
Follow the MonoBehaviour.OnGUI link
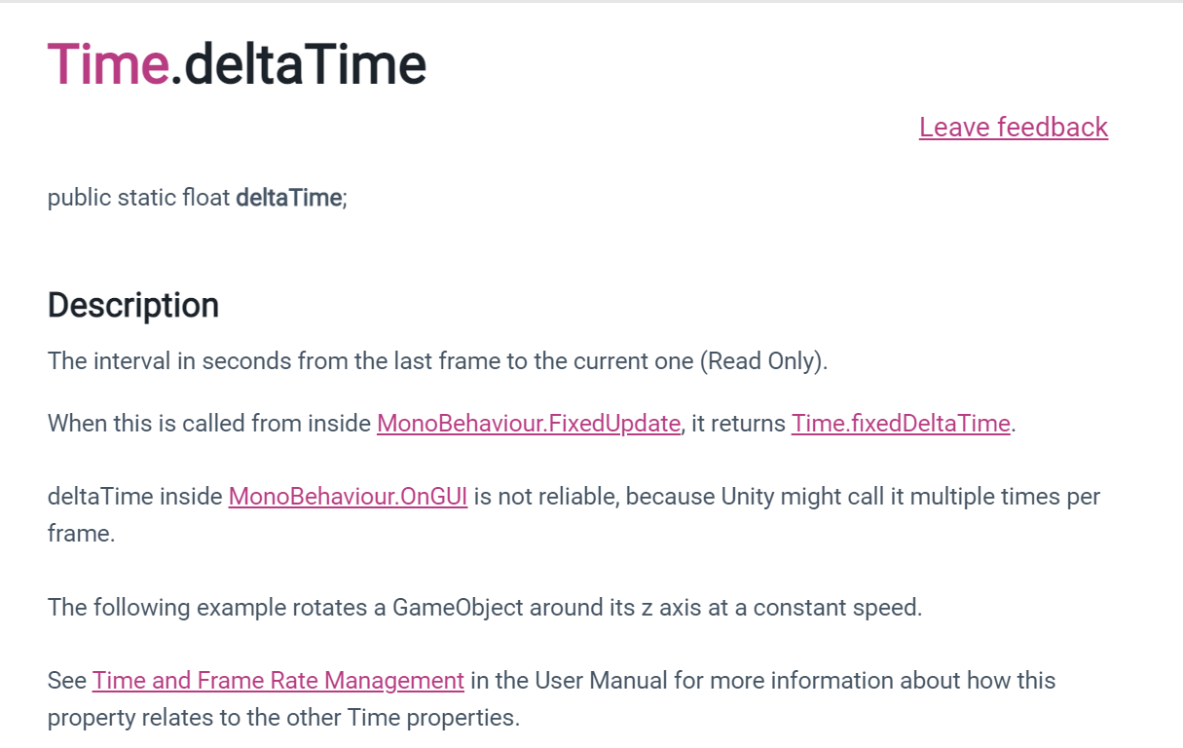click(x=348, y=497)
